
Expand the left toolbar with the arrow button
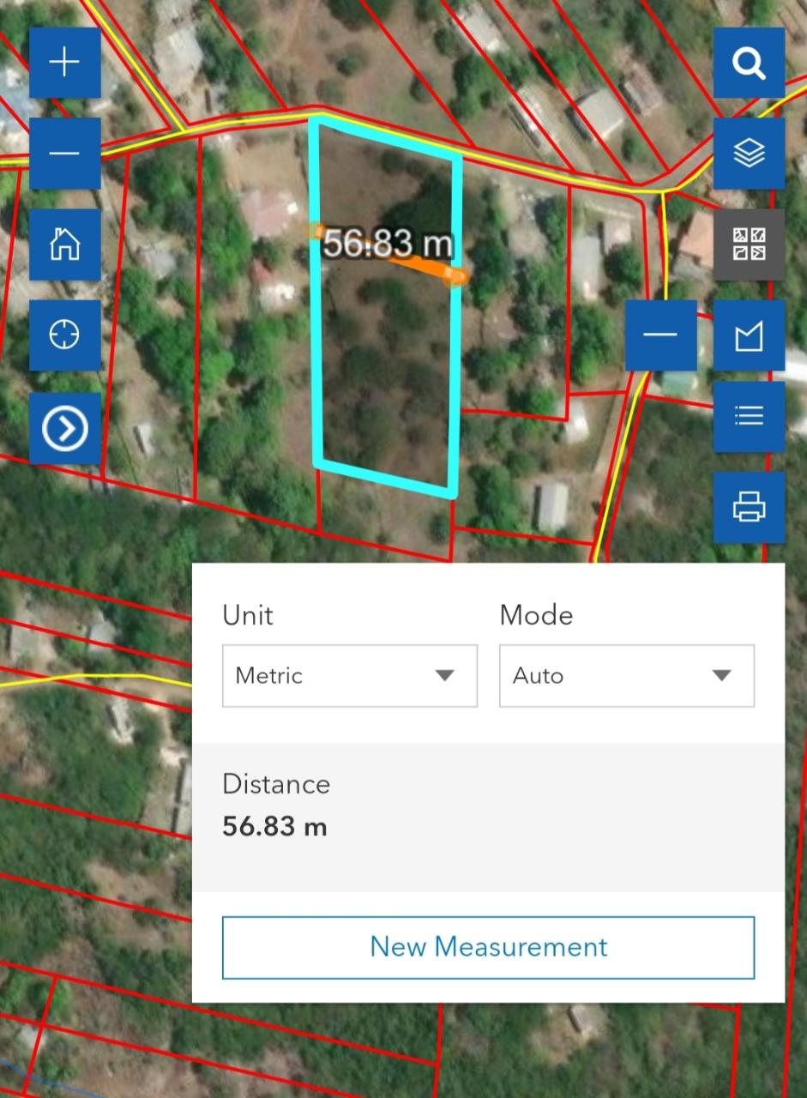point(65,428)
